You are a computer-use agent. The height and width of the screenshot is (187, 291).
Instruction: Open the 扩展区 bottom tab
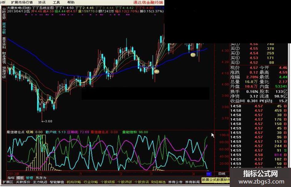(x=8, y=182)
